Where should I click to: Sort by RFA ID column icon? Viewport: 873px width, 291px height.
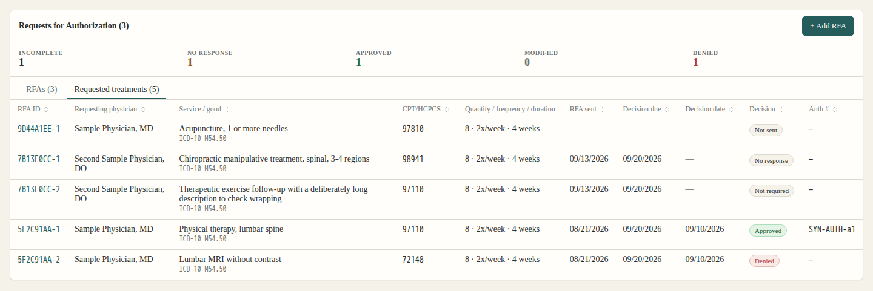[x=46, y=110]
